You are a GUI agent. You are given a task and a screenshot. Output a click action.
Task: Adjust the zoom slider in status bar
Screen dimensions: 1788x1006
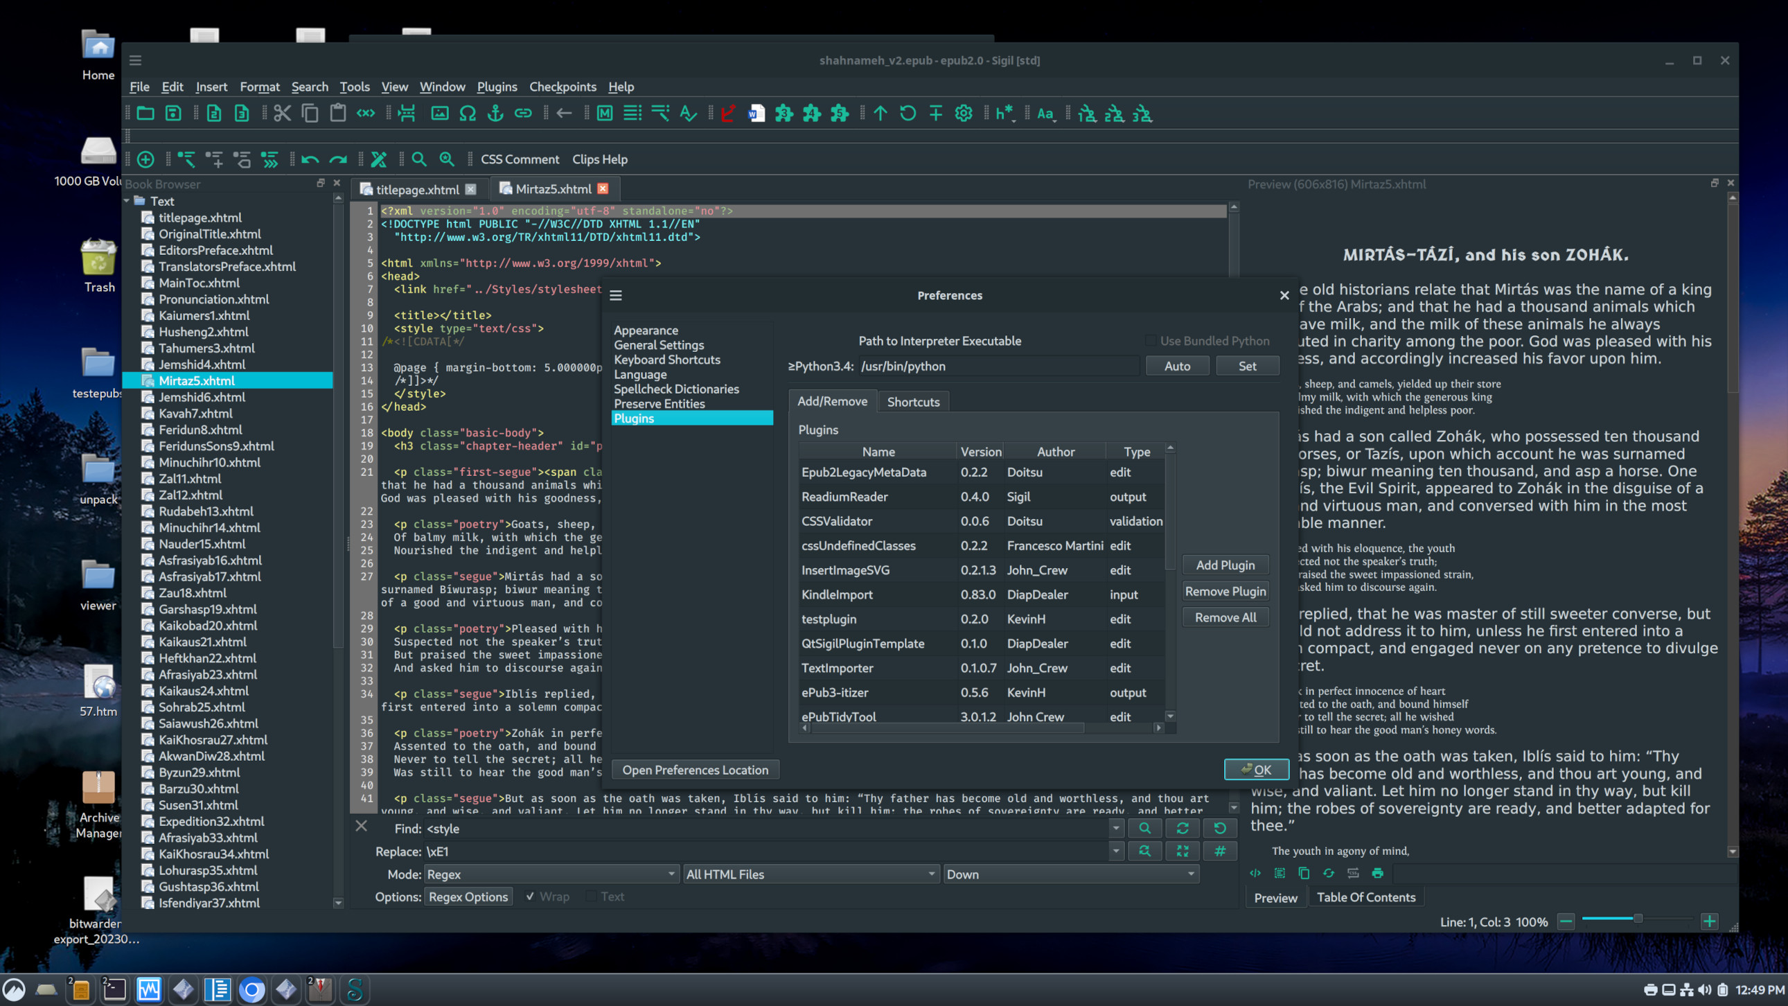click(1638, 919)
